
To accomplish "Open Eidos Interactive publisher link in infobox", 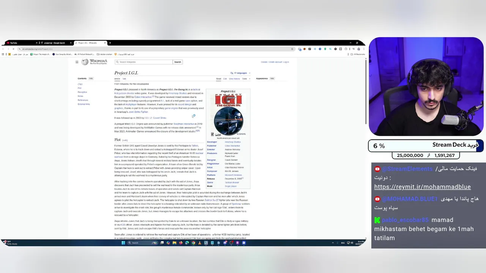I will coord(232,146).
